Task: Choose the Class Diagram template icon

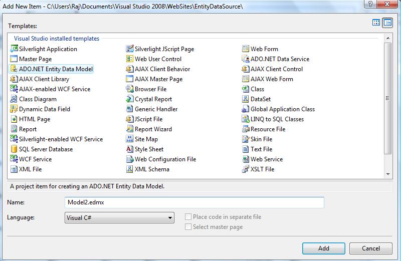Action: pos(14,99)
